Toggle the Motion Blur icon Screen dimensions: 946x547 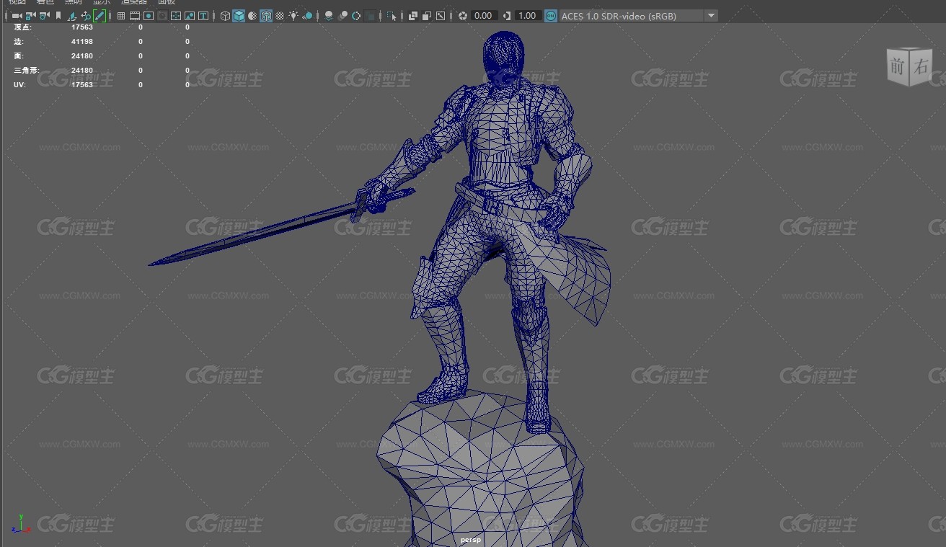pyautogui.click(x=342, y=16)
